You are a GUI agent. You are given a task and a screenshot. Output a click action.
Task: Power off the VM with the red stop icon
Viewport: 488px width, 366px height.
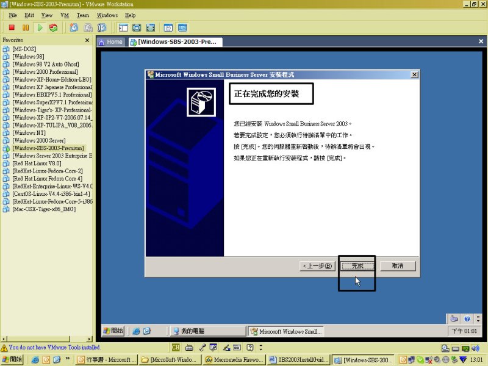tap(12, 27)
